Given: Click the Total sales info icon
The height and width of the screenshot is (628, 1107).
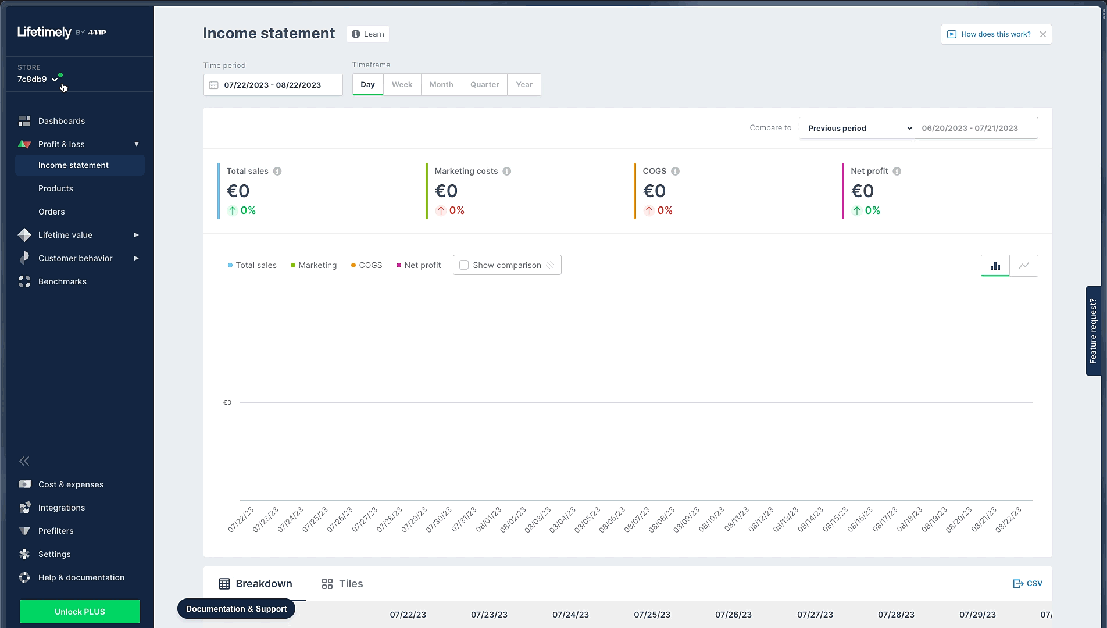Looking at the screenshot, I should 277,171.
